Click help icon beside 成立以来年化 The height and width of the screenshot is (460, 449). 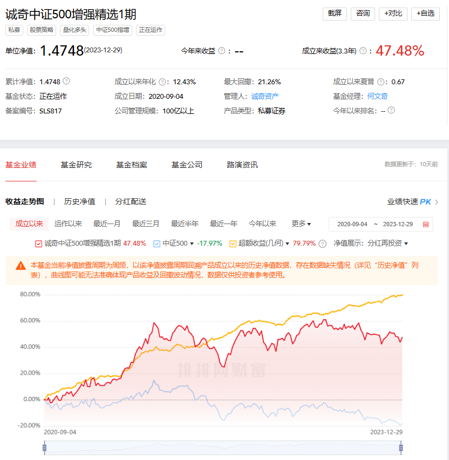click(x=162, y=82)
